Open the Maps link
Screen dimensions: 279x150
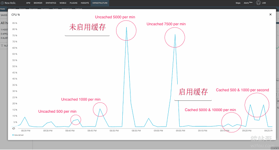coord(238,3)
